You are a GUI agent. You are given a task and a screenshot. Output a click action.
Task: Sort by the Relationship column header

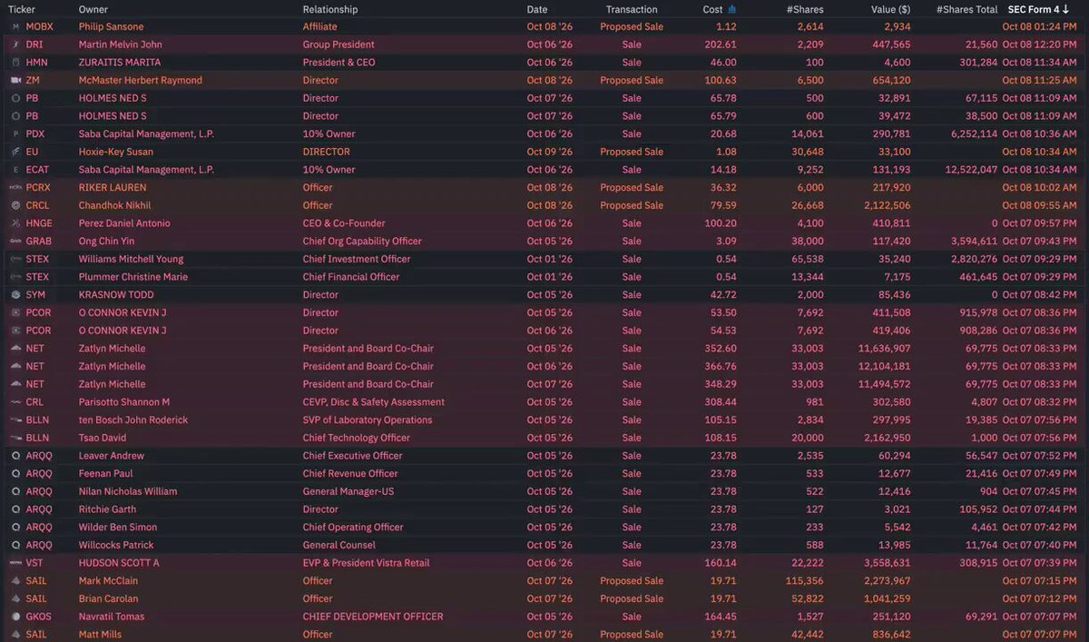(330, 9)
